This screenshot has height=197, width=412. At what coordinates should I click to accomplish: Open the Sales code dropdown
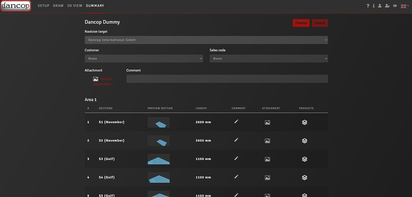point(269,59)
